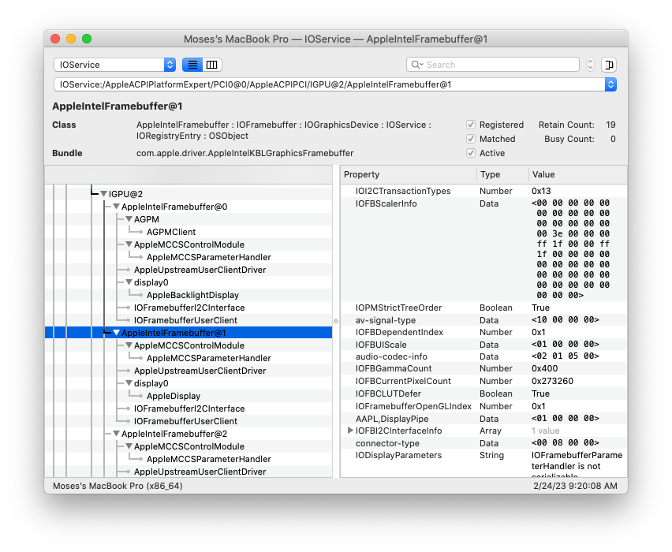Toggle the Matched checkbox
The width and height of the screenshot is (672, 552).
tap(471, 139)
